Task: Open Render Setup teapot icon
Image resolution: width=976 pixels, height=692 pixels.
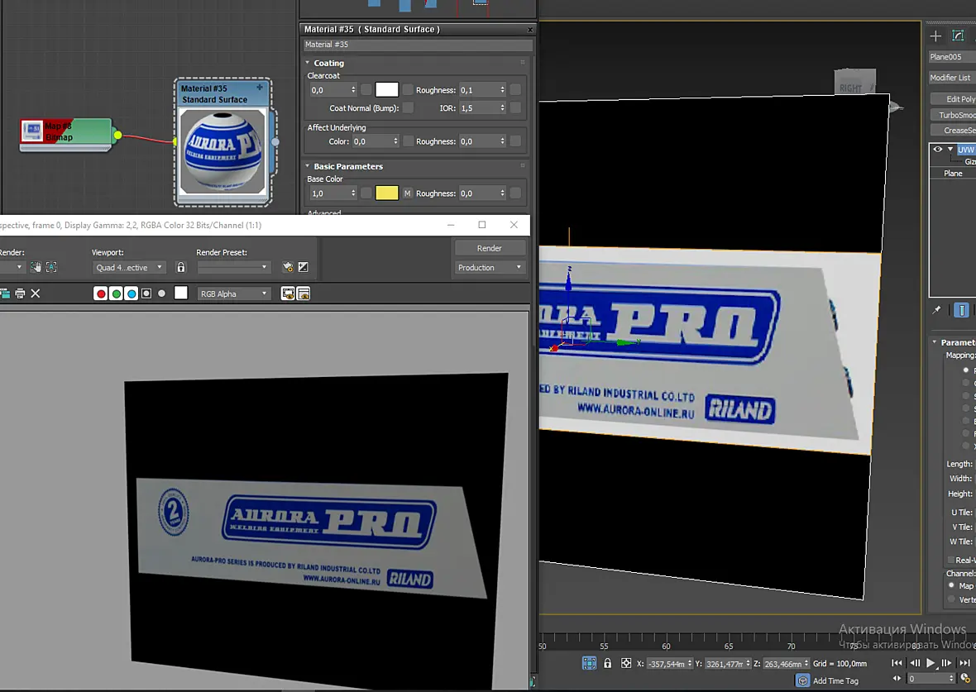Action: pos(288,267)
